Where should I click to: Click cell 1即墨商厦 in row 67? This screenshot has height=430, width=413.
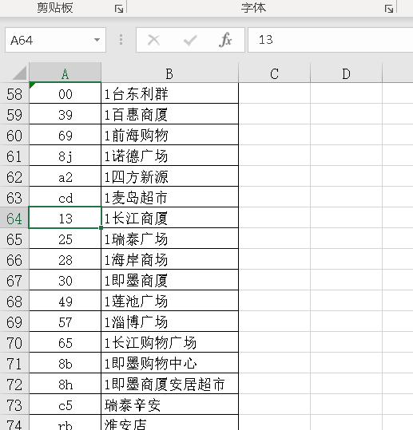(169, 281)
